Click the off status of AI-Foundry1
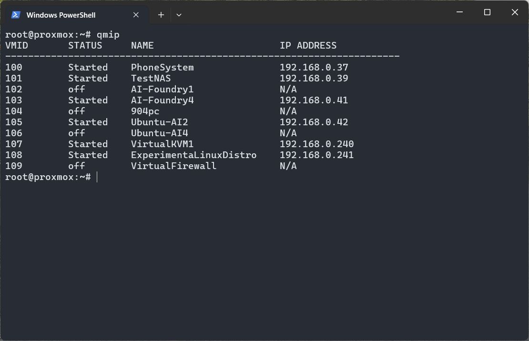The height and width of the screenshot is (341, 529). [x=77, y=90]
